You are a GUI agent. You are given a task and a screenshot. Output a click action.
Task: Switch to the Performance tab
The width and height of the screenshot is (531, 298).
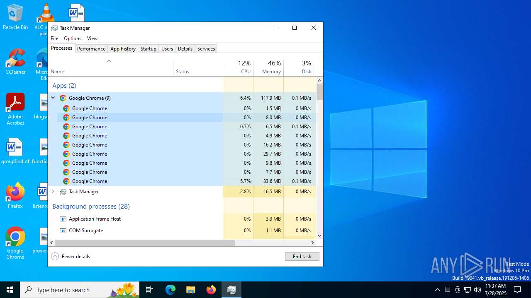[91, 49]
